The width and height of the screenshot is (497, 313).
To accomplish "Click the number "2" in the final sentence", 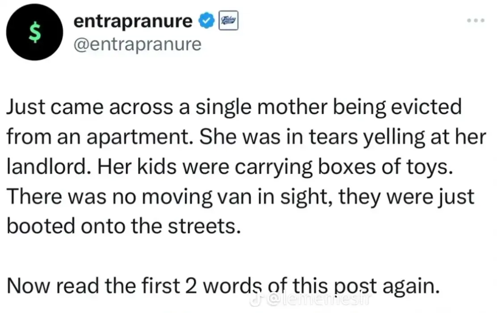I will tap(191, 286).
